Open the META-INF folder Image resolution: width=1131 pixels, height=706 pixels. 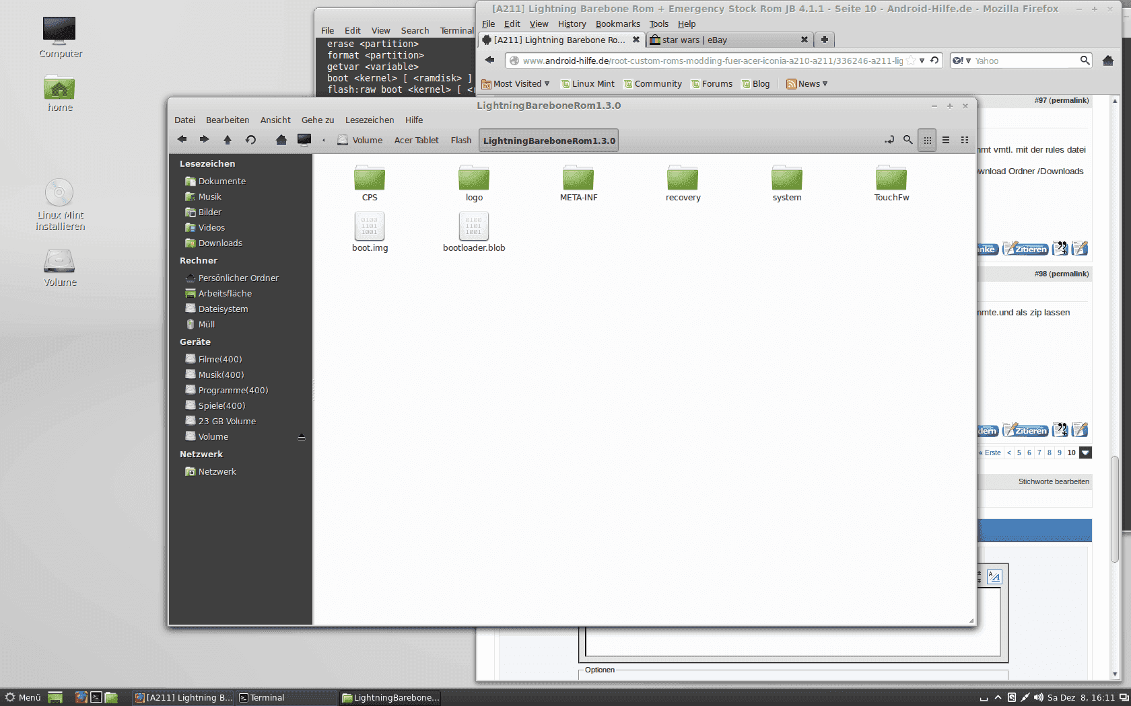pos(578,184)
